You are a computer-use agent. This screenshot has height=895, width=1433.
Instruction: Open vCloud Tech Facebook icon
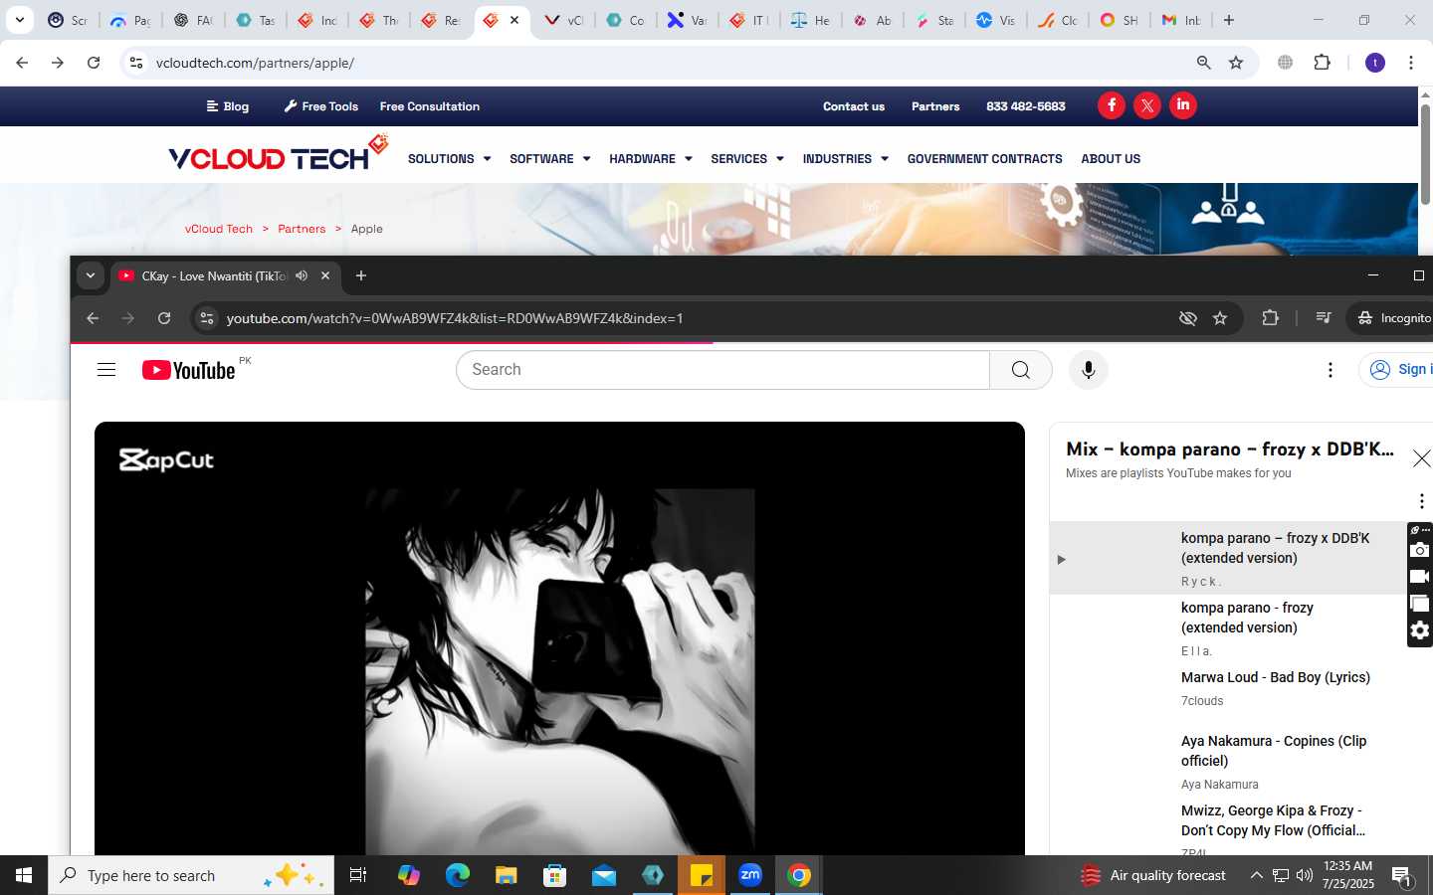tap(1112, 105)
